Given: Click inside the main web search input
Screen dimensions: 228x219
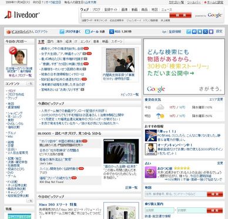Looking at the screenshot, I should point(125,15).
